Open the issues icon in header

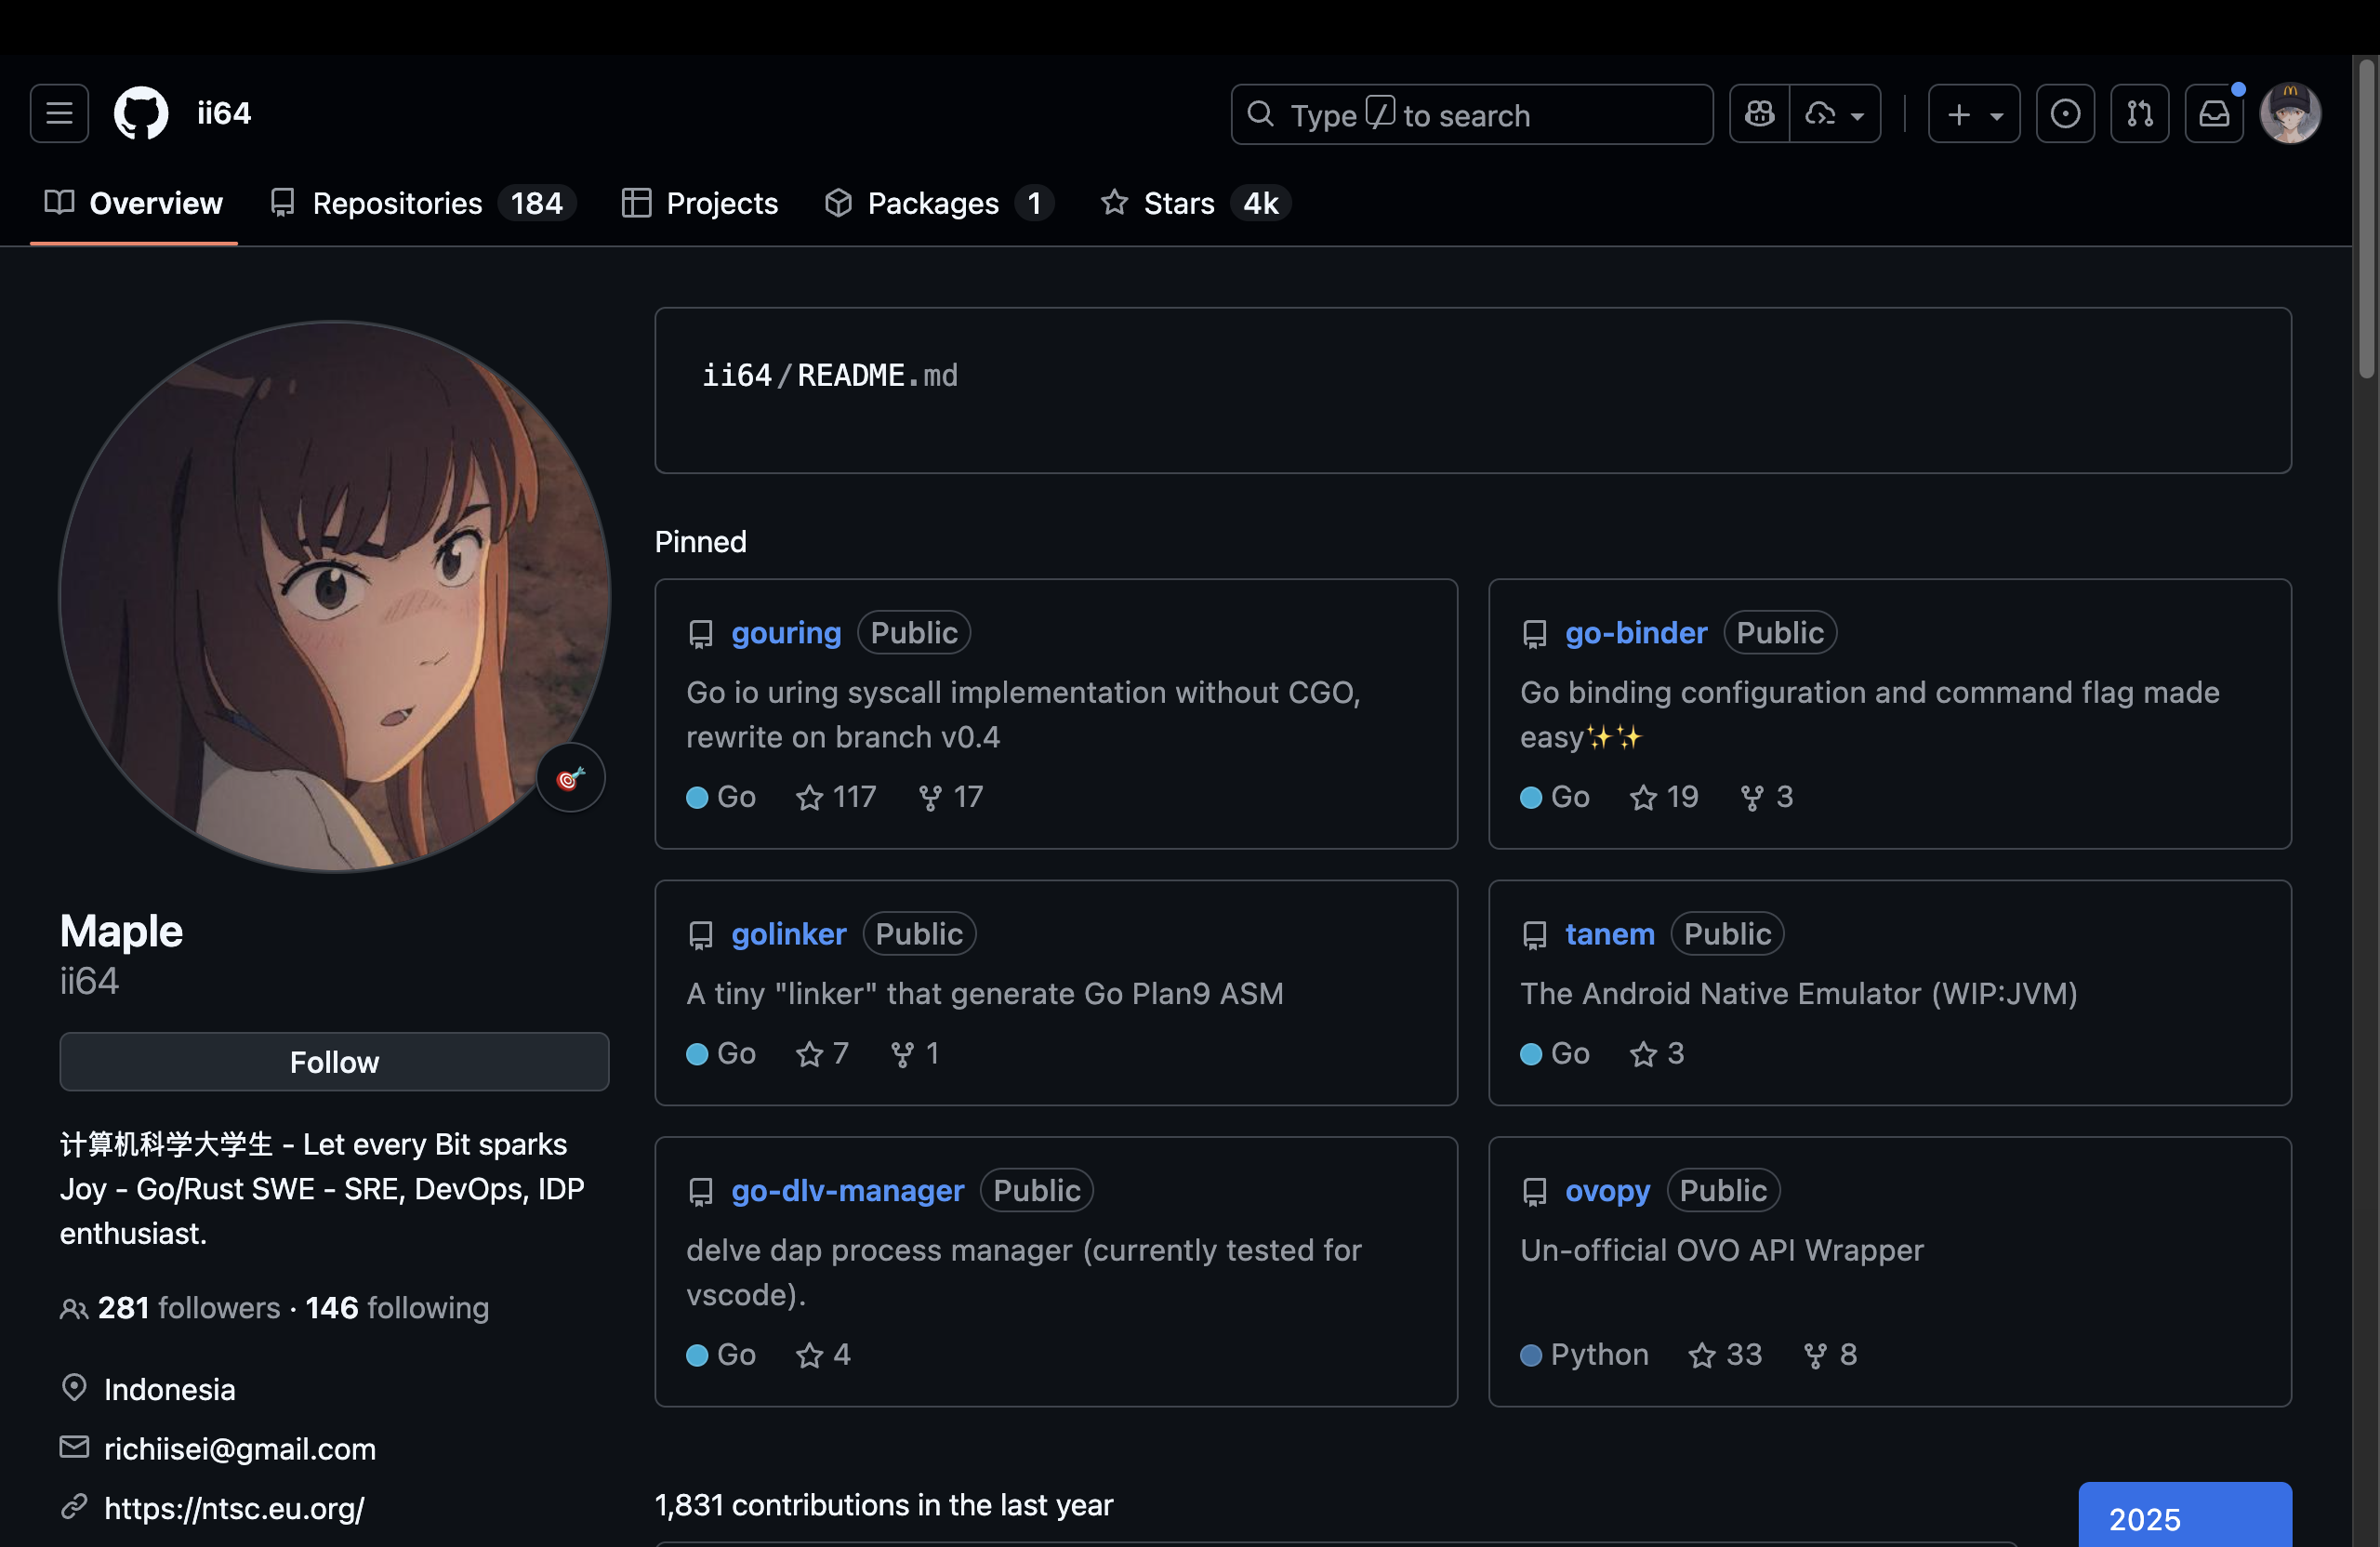point(2065,114)
